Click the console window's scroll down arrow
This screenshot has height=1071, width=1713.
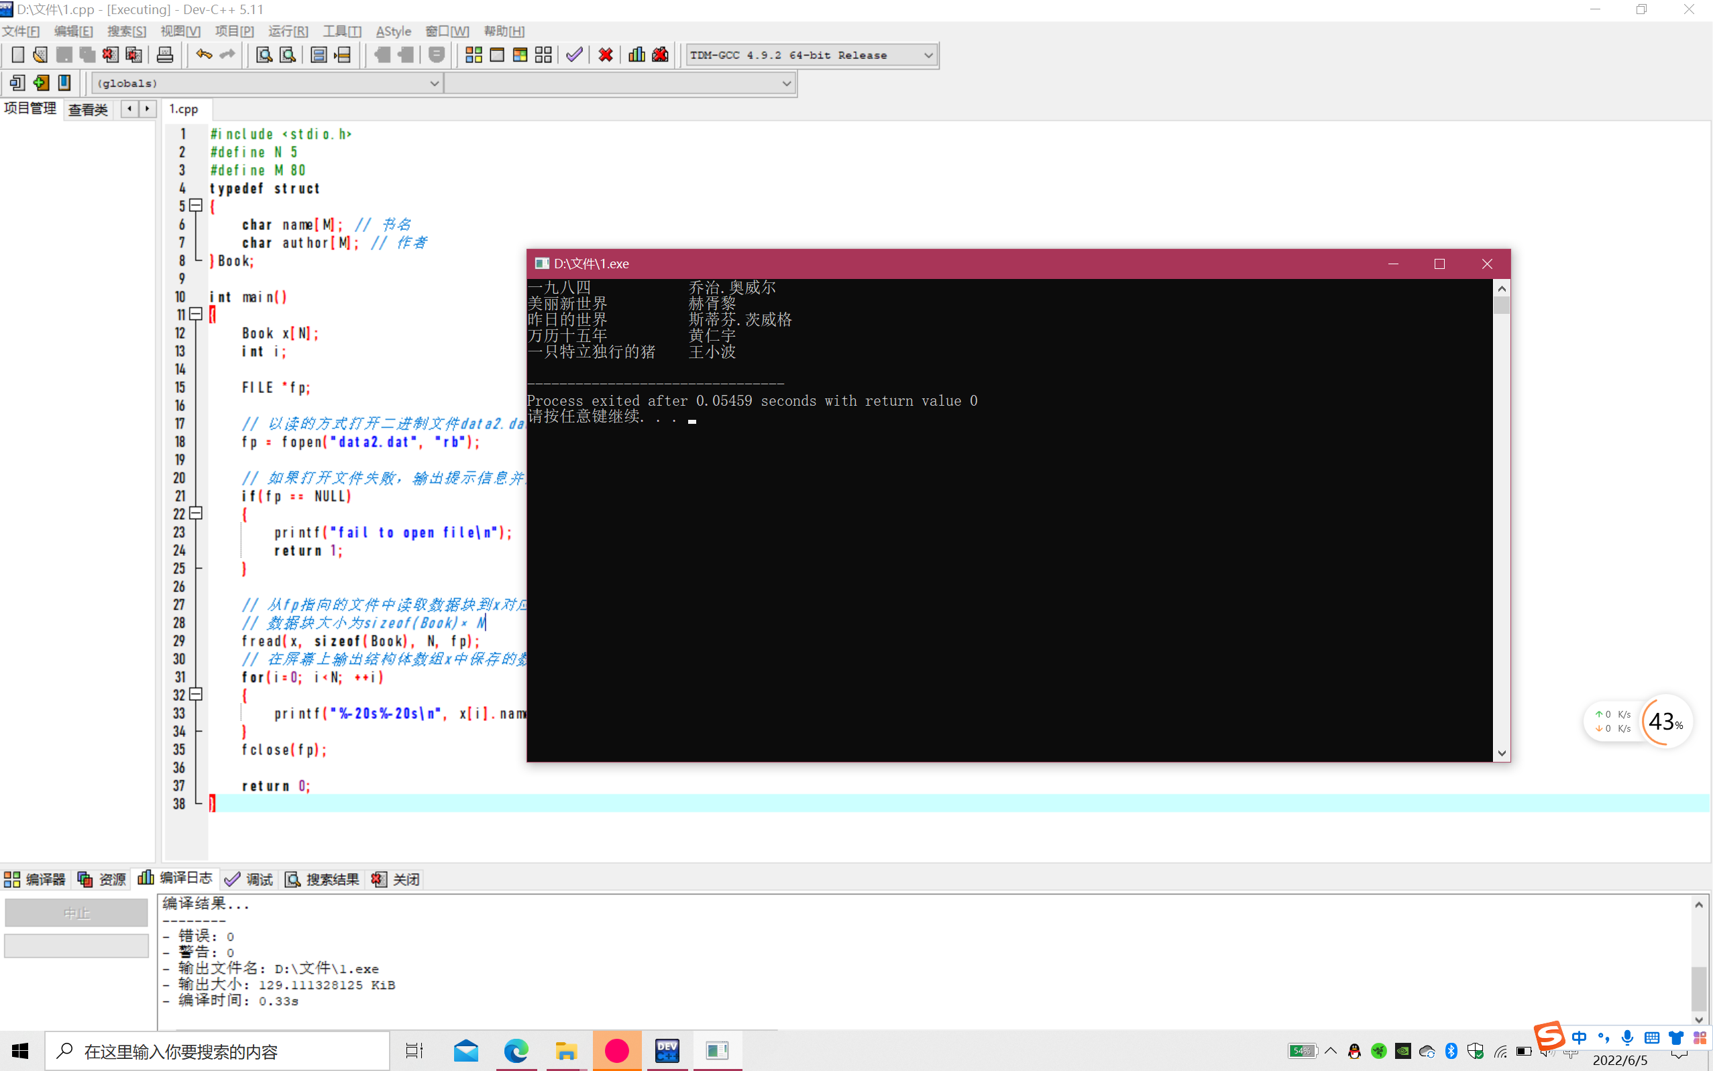point(1501,754)
